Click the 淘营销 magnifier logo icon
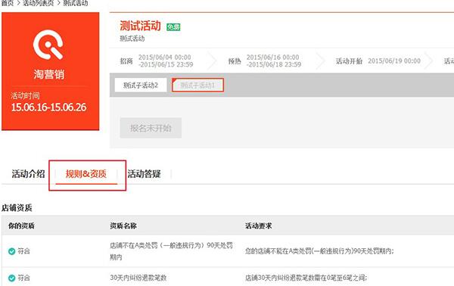Viewport: 454px width, 286px height. point(48,45)
